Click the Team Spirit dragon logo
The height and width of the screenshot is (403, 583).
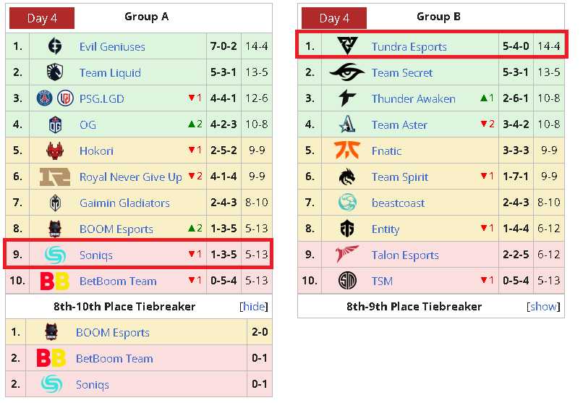347,177
